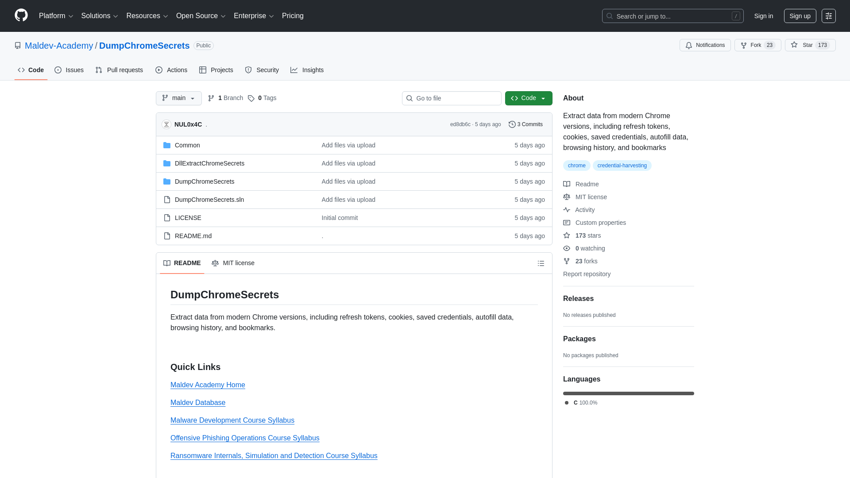Open the Maldev Academy Home link

[x=208, y=385]
